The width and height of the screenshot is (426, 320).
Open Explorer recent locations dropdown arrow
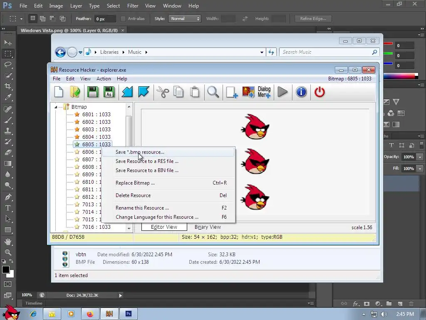(x=80, y=52)
